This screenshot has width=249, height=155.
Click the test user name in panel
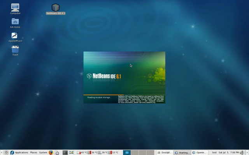(214, 152)
